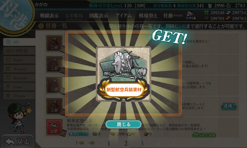Viewport: 247px width, 148px height.
Task: Filter quests by 日 Daily
Action: (19, 60)
